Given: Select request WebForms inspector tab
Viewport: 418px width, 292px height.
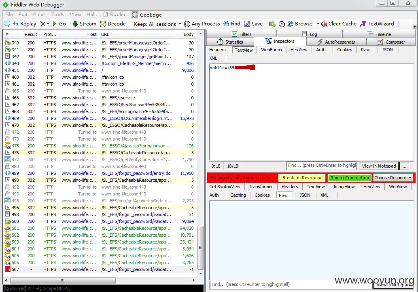Looking at the screenshot, I should 272,50.
